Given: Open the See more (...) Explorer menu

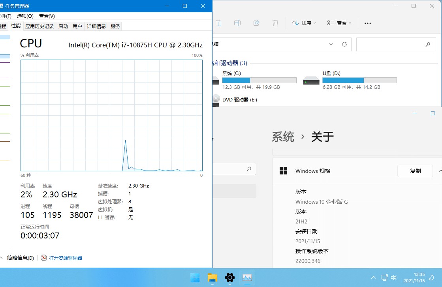Looking at the screenshot, I should [x=367, y=23].
